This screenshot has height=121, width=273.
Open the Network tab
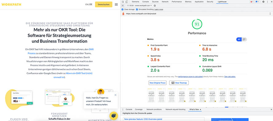pyautogui.click(x=165, y=2)
